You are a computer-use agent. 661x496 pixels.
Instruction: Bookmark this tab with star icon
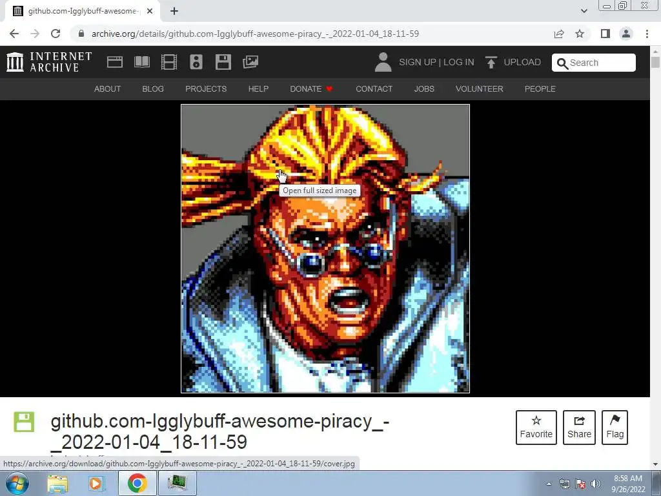pyautogui.click(x=580, y=34)
